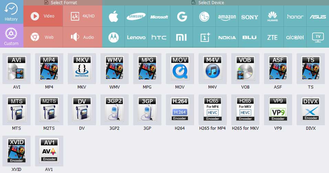This screenshot has width=329, height=173.
Task: Select the ASUS device category
Action: (x=318, y=16)
